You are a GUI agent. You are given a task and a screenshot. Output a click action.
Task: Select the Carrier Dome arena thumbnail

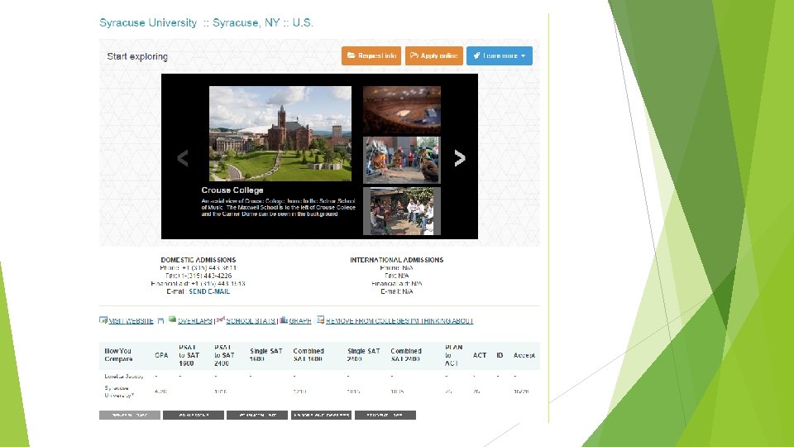click(x=402, y=109)
